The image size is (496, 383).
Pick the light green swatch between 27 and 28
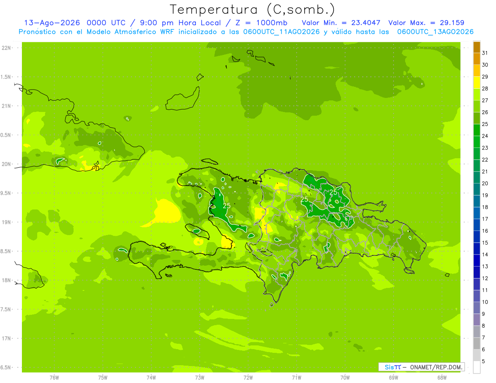477,95
